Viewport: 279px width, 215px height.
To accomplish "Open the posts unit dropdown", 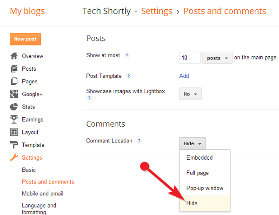I will (217, 58).
